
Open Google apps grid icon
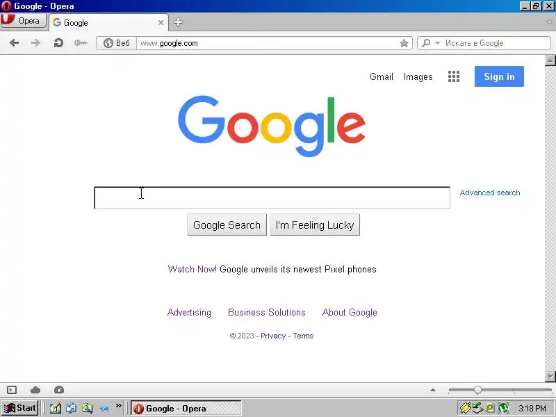(454, 76)
